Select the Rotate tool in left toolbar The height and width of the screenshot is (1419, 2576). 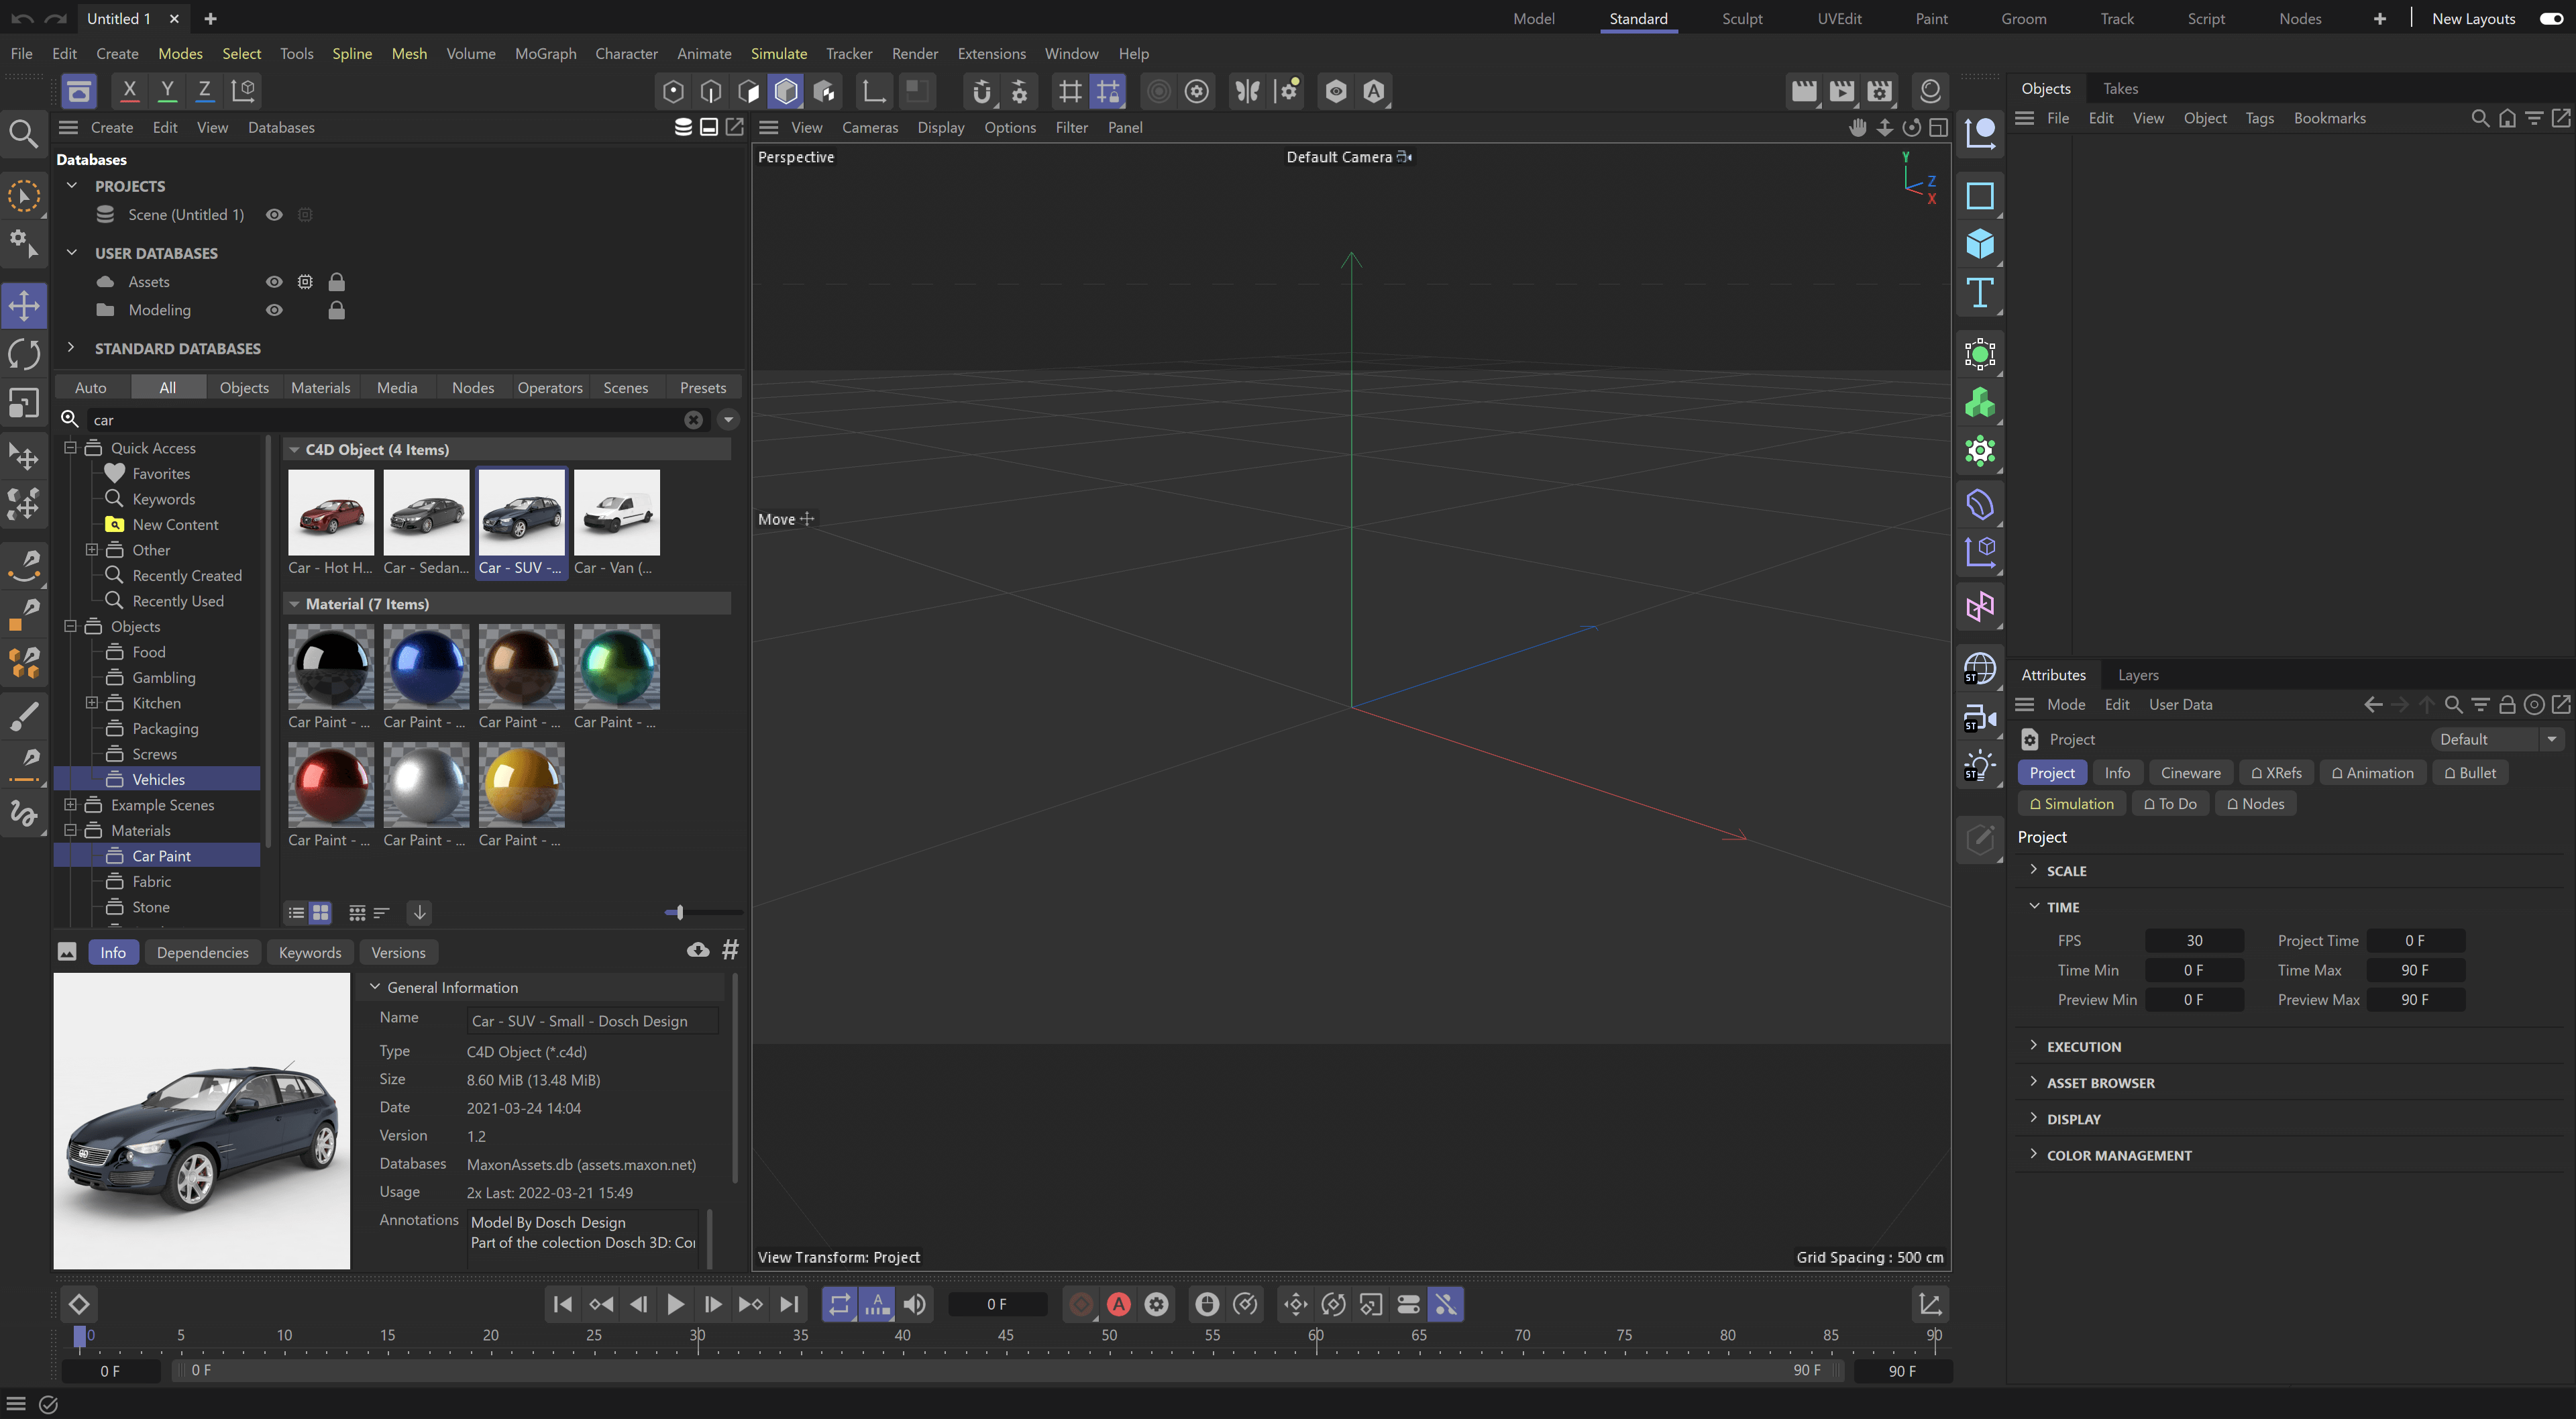[24, 354]
